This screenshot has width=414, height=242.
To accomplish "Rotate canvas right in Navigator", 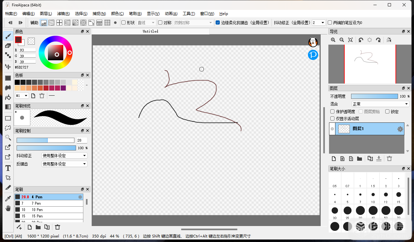I will tap(379, 40).
